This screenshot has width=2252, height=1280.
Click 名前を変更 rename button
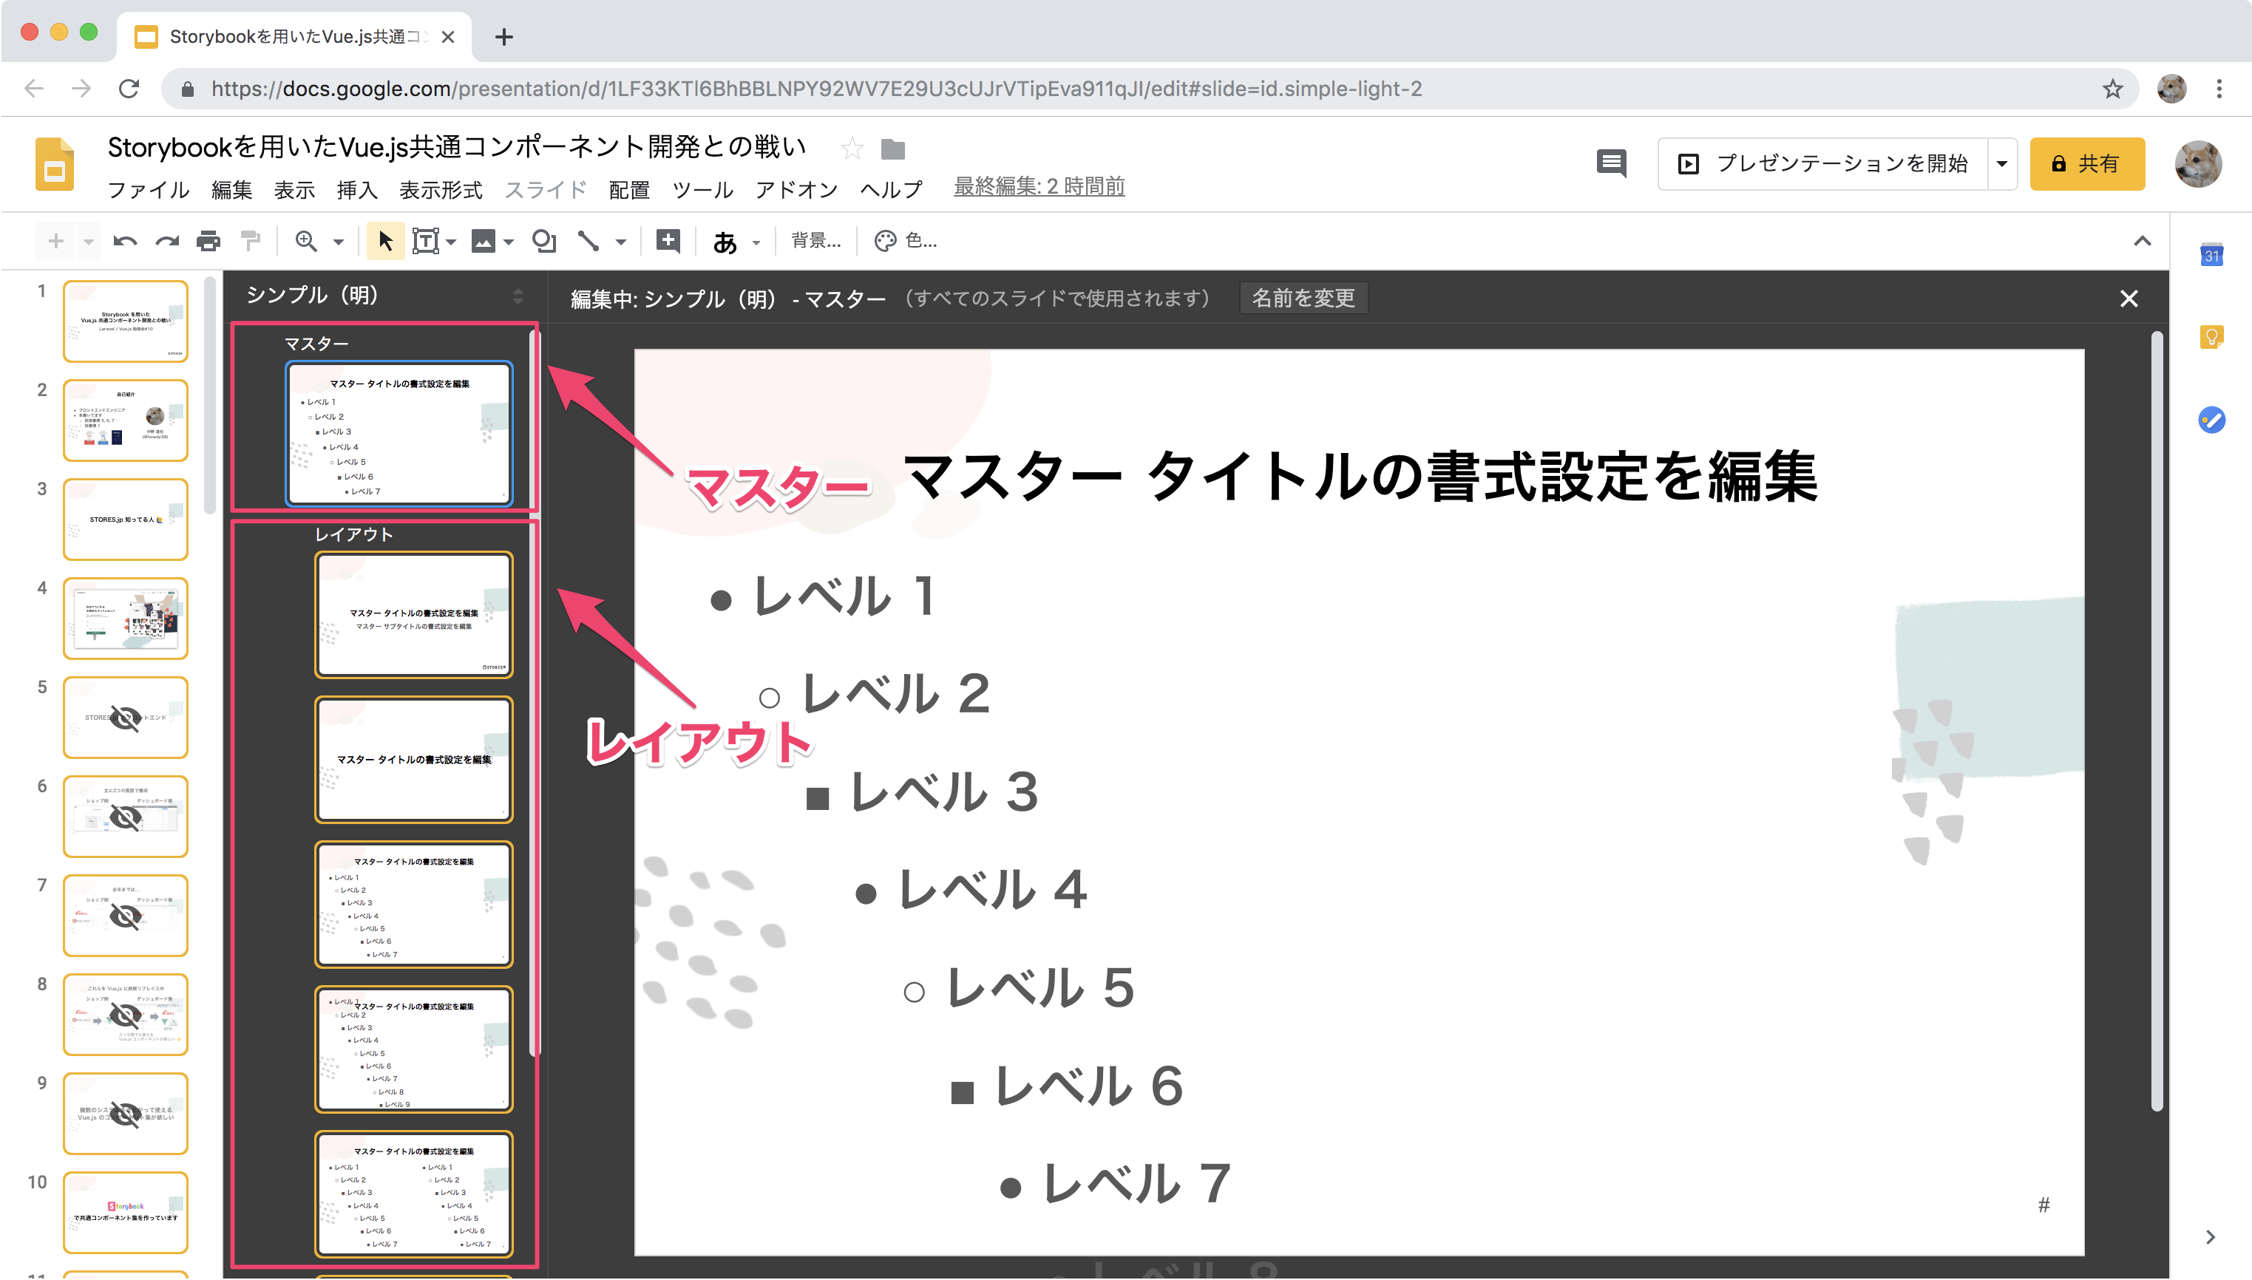1302,298
